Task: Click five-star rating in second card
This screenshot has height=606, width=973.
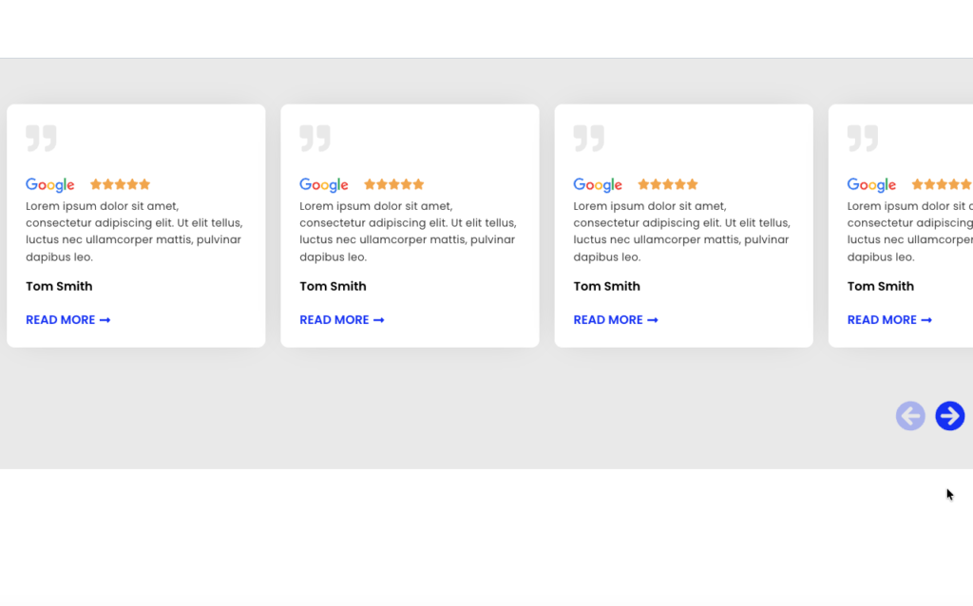Action: [393, 184]
